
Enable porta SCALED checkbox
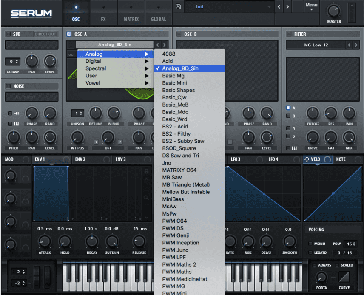tap(337, 265)
